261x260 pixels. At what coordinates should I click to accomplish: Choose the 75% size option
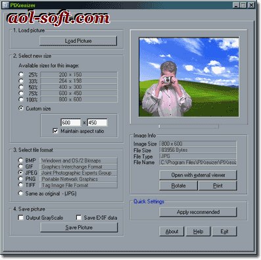[21, 93]
